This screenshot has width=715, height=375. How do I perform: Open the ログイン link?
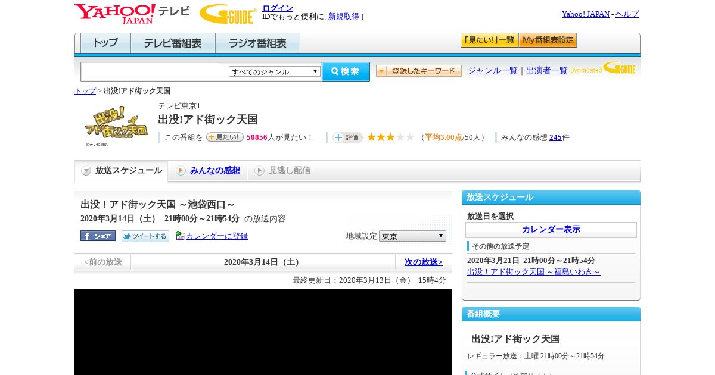coord(278,8)
